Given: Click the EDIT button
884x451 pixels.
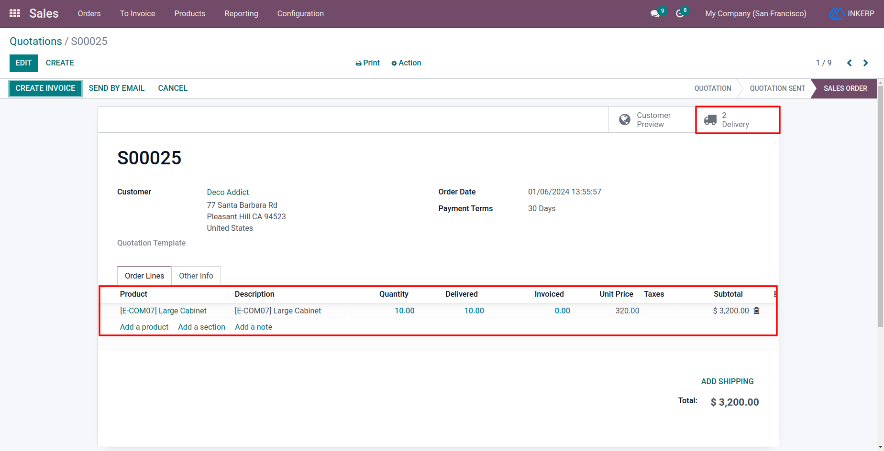Looking at the screenshot, I should [23, 63].
